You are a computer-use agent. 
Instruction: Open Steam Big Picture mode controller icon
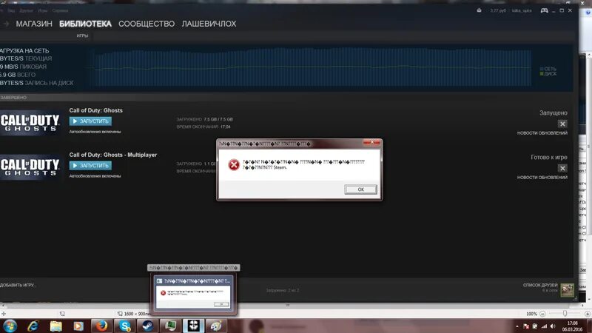click(x=544, y=10)
